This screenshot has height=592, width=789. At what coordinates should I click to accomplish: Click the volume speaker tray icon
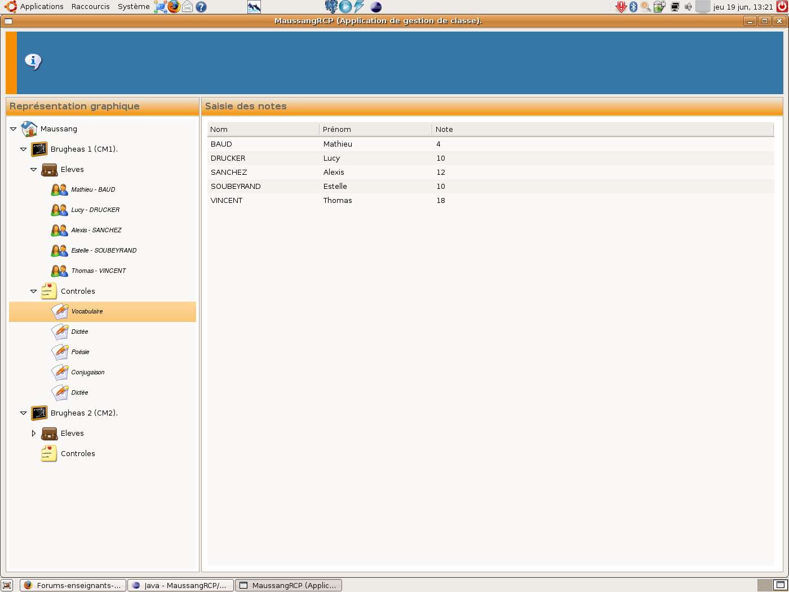click(688, 7)
